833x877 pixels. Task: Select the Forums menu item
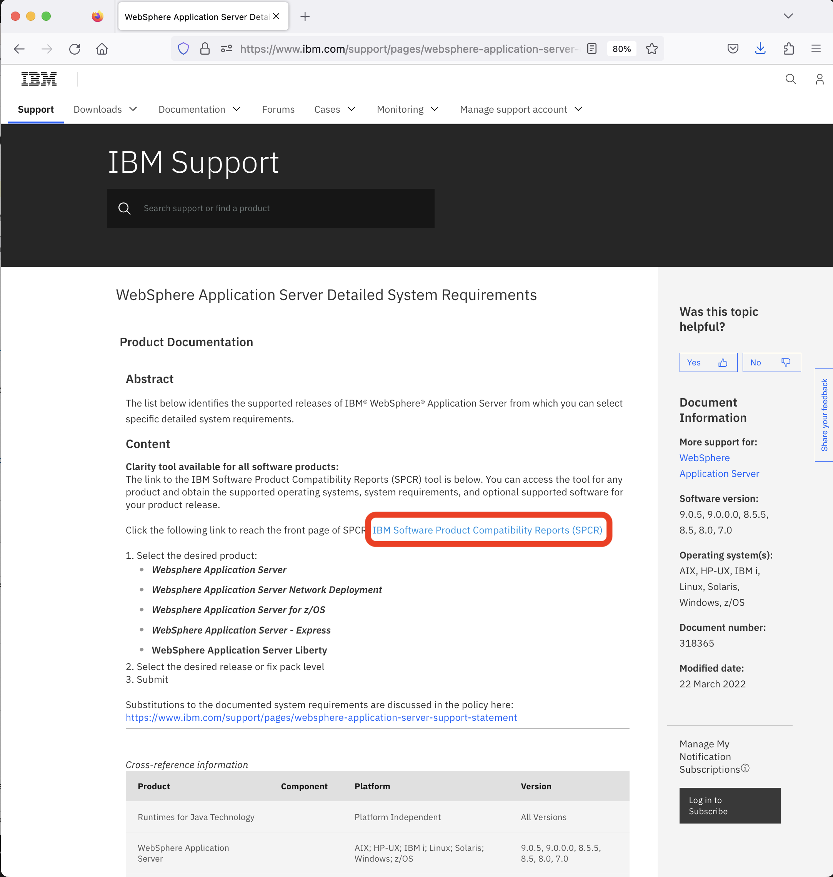278,109
